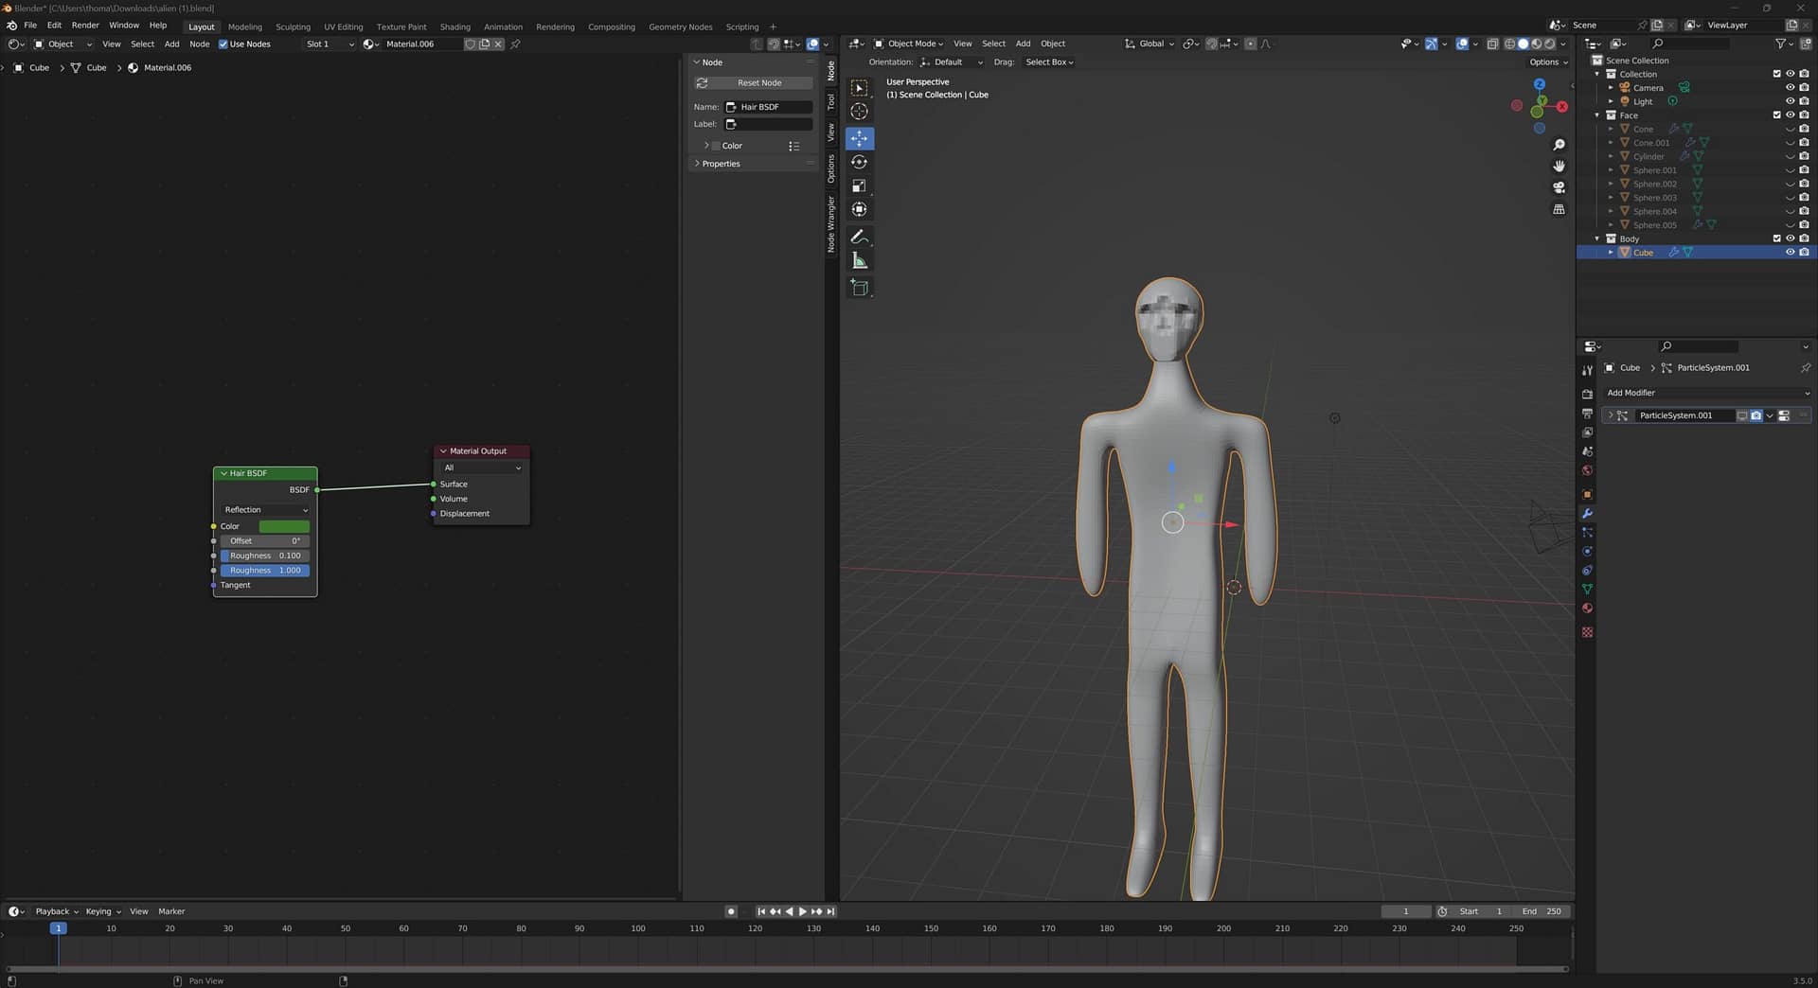
Task: Open the Material properties tab
Action: (1587, 609)
